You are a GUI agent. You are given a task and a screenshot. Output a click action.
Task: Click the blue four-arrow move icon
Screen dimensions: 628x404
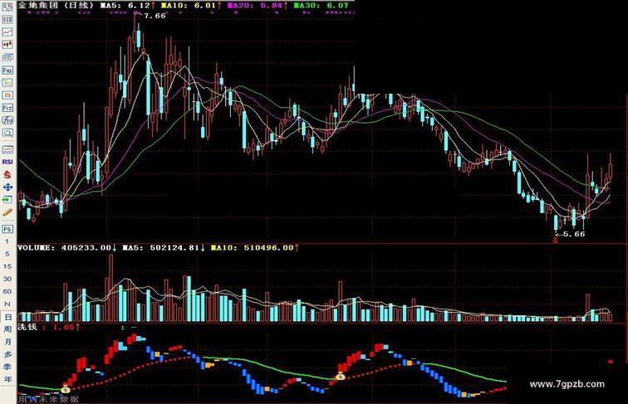pos(7,187)
